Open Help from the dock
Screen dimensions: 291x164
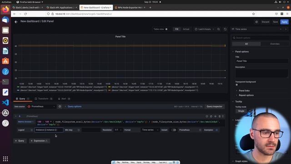pyautogui.click(x=5, y=72)
